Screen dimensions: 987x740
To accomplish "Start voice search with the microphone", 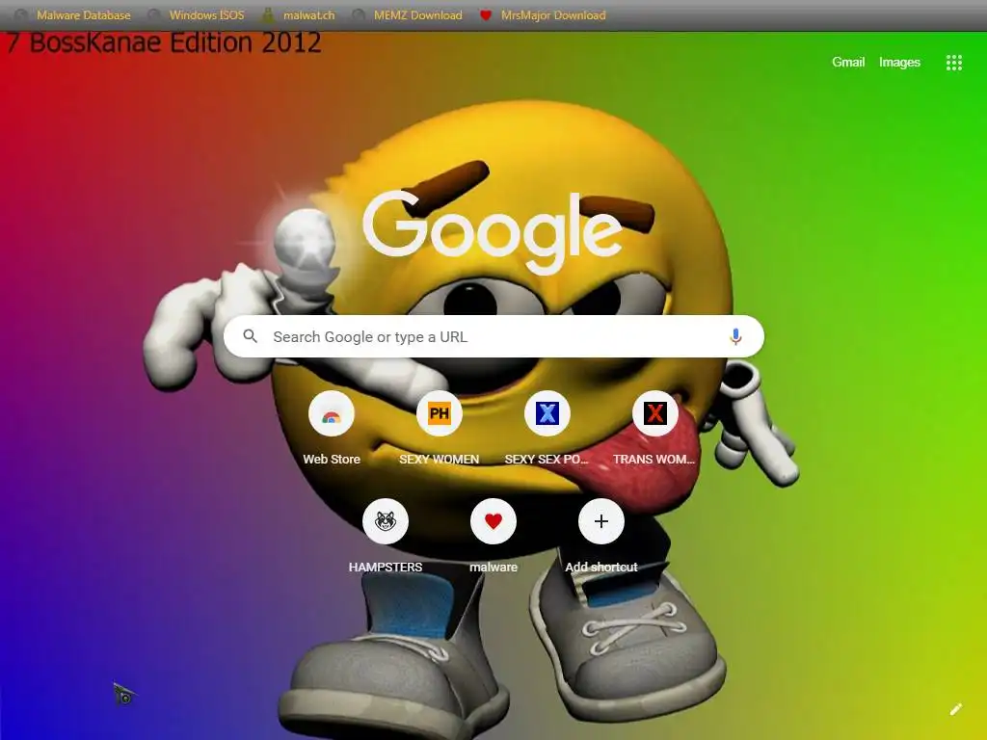I will tap(735, 336).
